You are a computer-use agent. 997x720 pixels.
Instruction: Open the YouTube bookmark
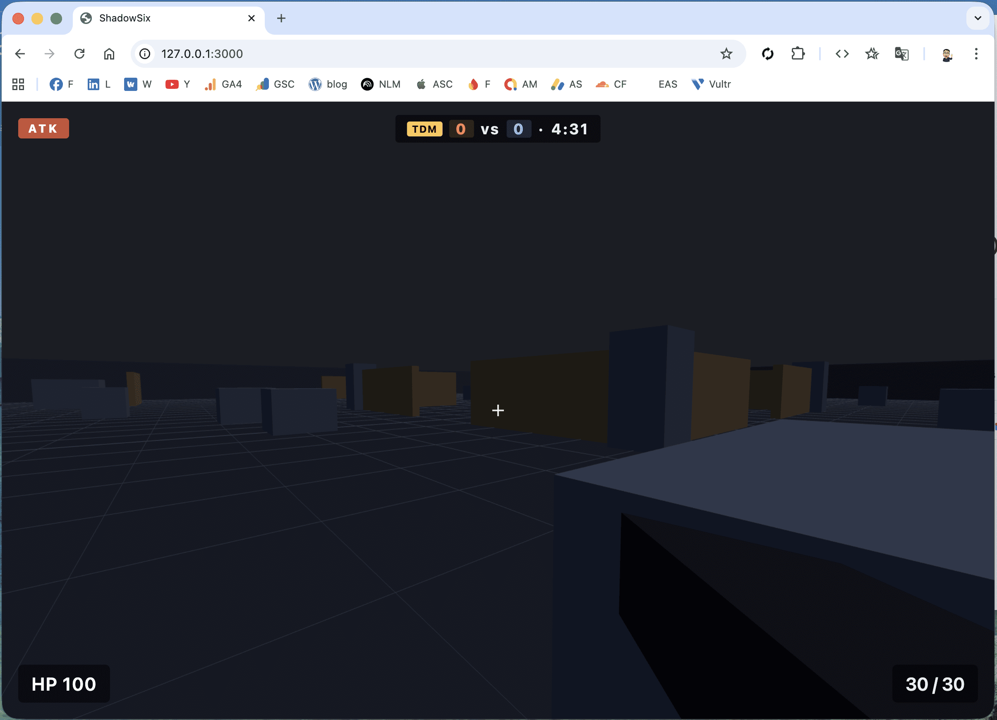coord(177,84)
